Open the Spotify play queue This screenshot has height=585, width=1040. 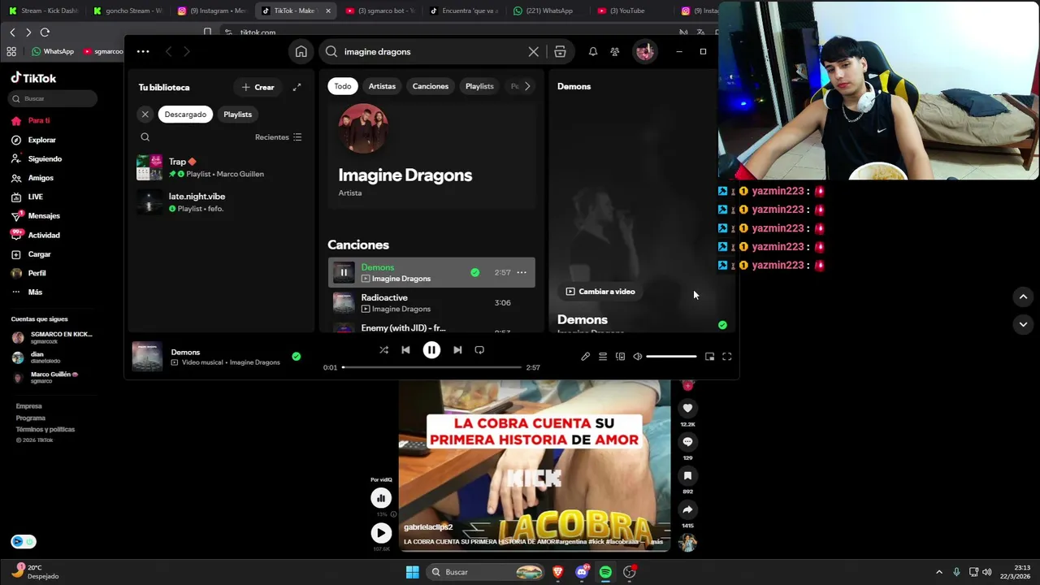603,357
